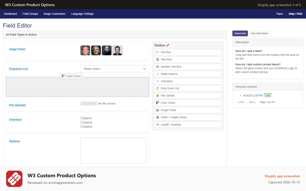Click the W3 Custom Product Options logo
The height and width of the screenshot is (191, 306).
tap(14, 179)
